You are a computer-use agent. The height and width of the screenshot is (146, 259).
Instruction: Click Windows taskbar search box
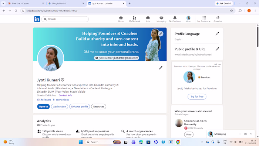pos(104,142)
